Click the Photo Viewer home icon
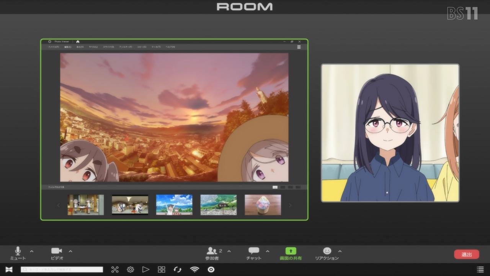Viewport: 490px width, 276px height. click(78, 41)
